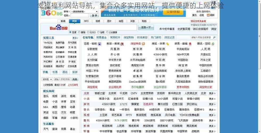Select the 116搜索 radio button
The height and width of the screenshot is (133, 261).
(x=107, y=32)
